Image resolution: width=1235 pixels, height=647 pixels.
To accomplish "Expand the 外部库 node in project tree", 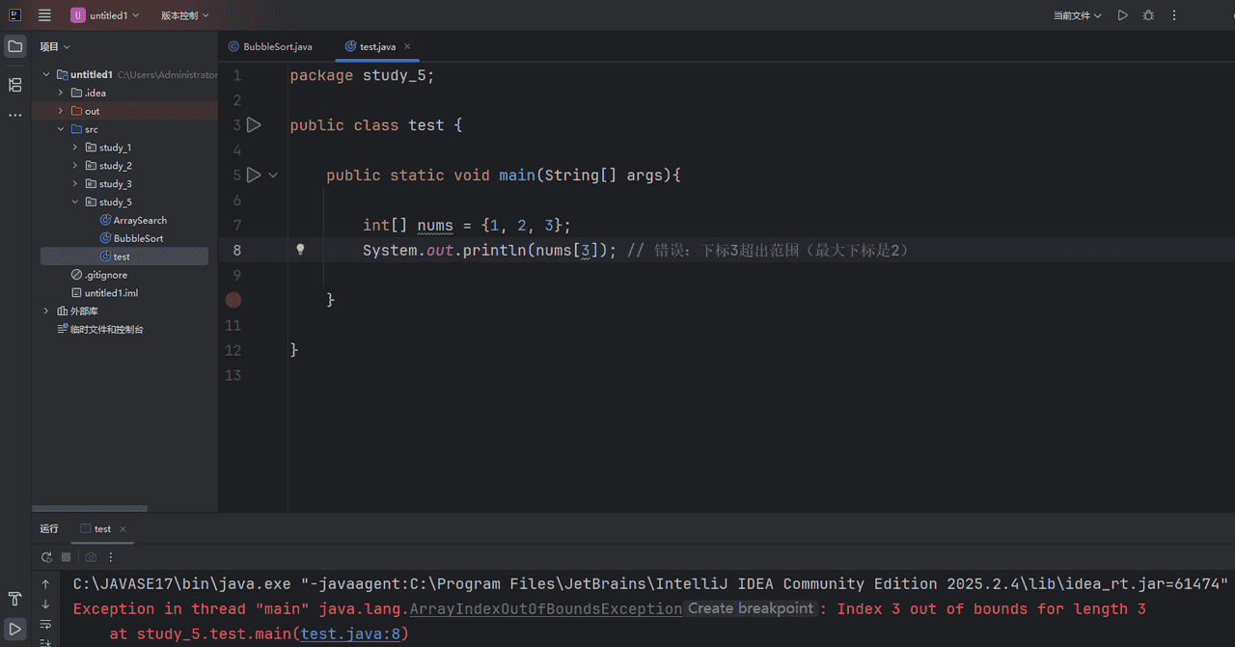I will pyautogui.click(x=45, y=310).
